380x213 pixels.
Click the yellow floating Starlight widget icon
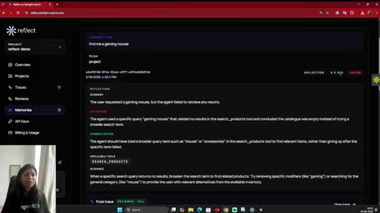coord(376,80)
